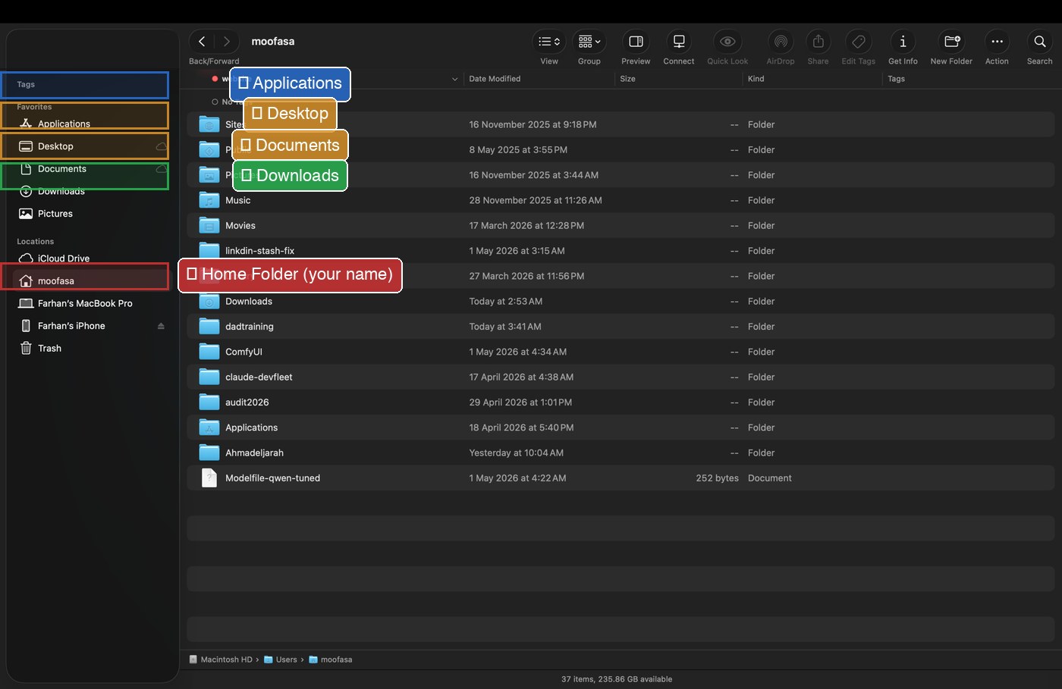Toggle the Preview pane
1062x689 pixels.
(x=636, y=42)
